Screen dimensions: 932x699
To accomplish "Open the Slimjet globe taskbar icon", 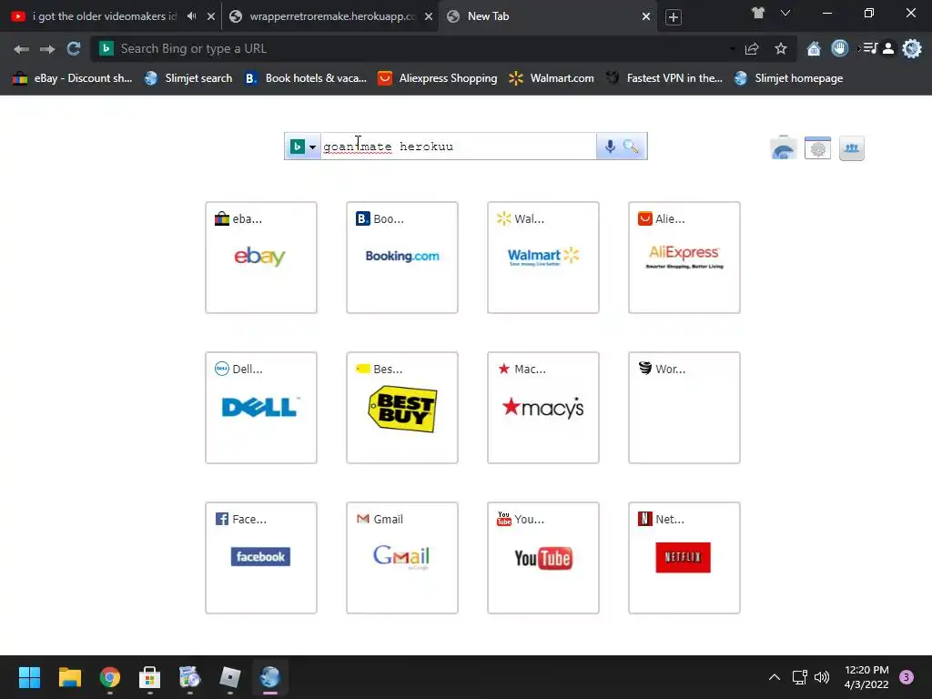I will [269, 677].
